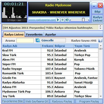The height and width of the screenshot is (104, 104).
Task: Sort the list by the Frekans column
Action: 48,46
